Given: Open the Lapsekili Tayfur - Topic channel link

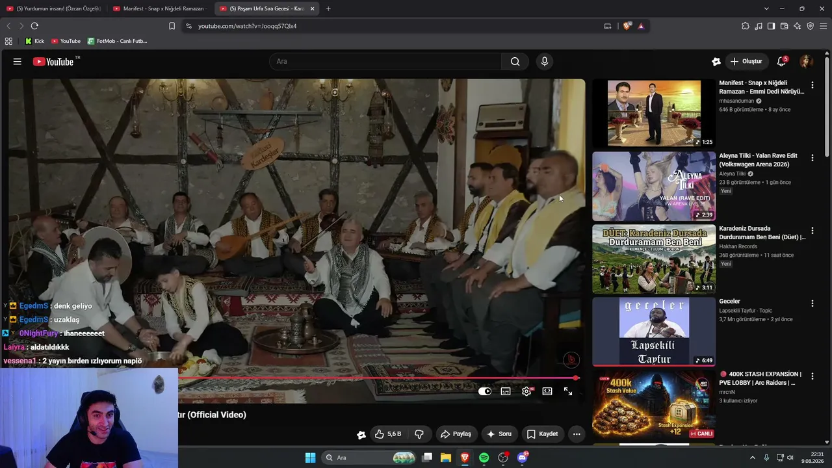Looking at the screenshot, I should [x=746, y=311].
